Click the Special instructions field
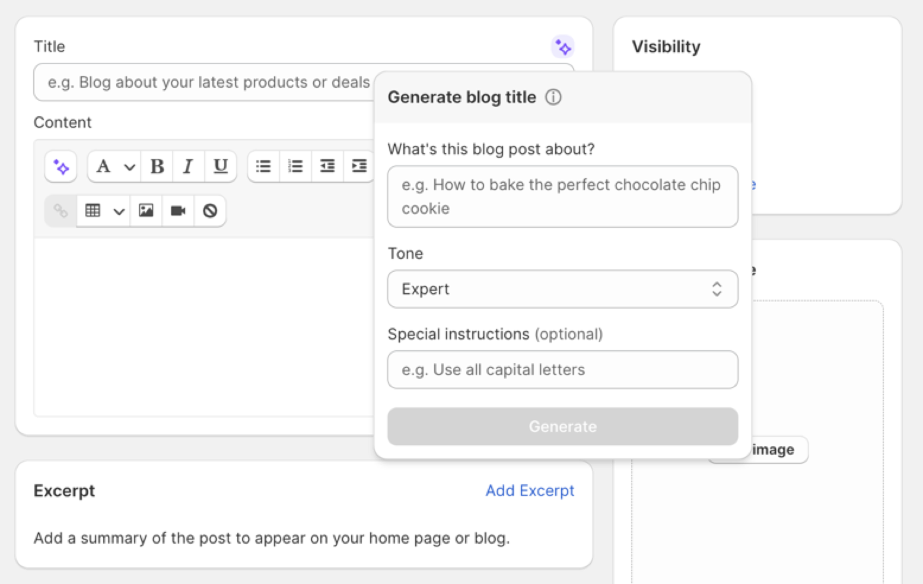923x584 pixels. tap(562, 369)
